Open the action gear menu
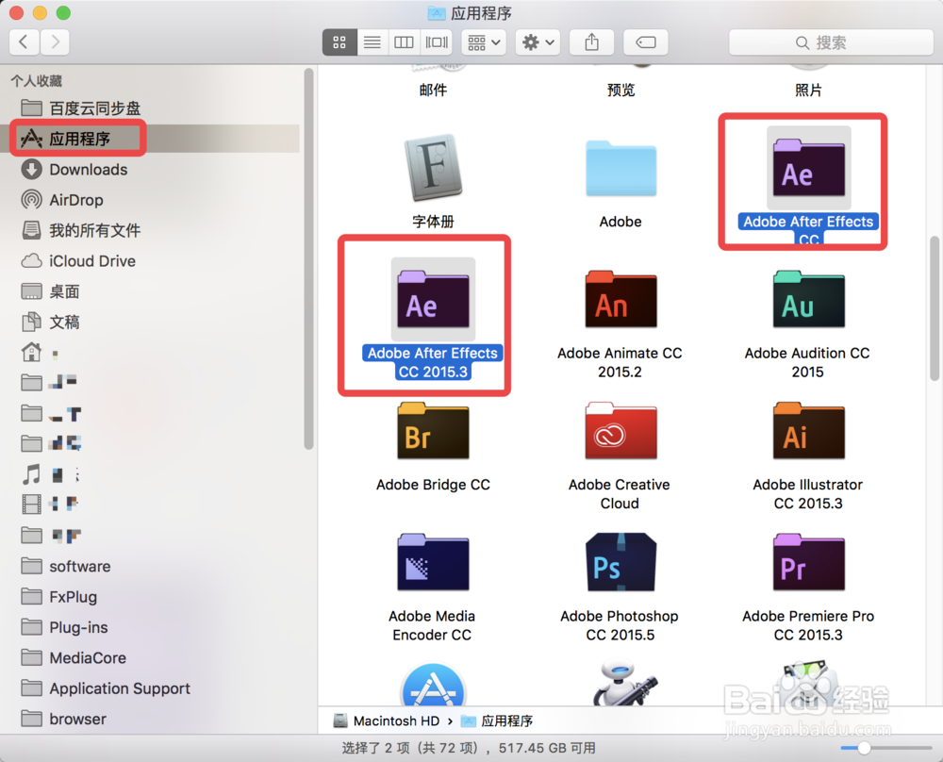Viewport: 943px width, 762px height. point(538,42)
